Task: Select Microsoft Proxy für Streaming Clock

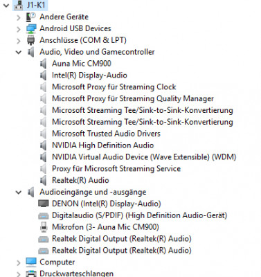Action: 114,87
